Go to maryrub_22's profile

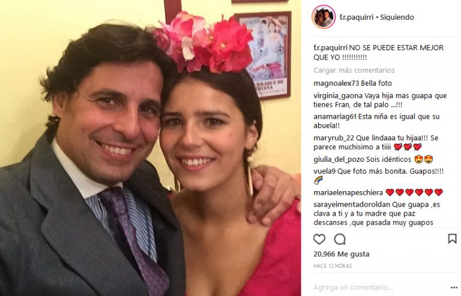(x=334, y=138)
